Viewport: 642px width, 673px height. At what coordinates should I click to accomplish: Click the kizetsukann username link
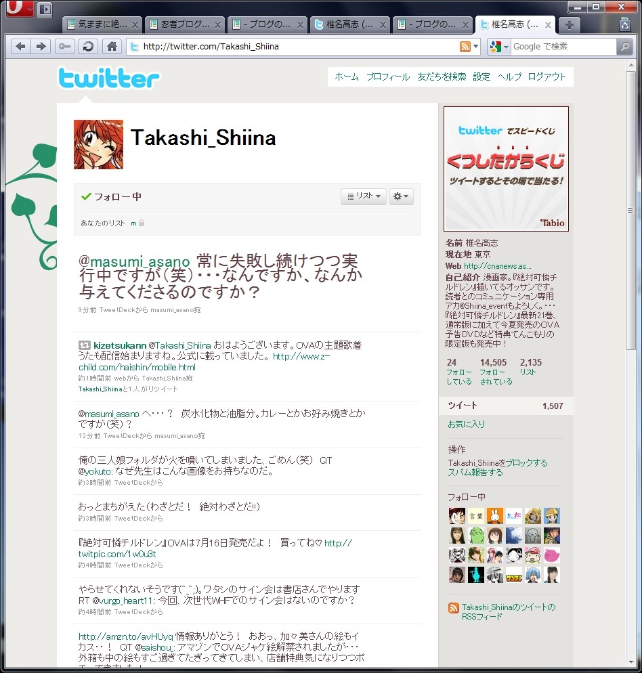coord(120,345)
